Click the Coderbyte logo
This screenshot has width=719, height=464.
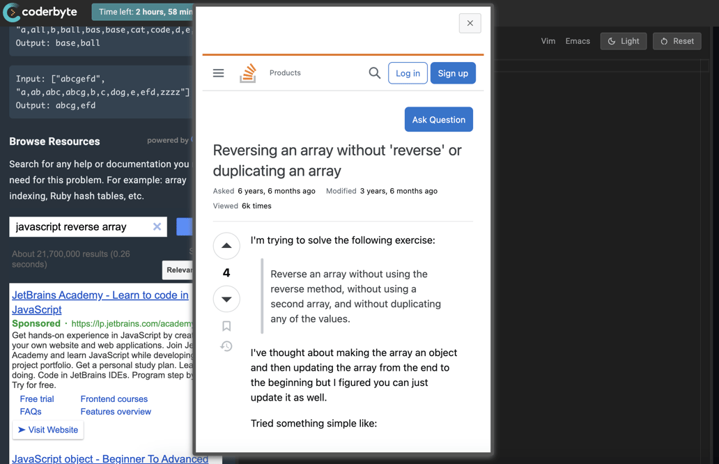[x=40, y=12]
